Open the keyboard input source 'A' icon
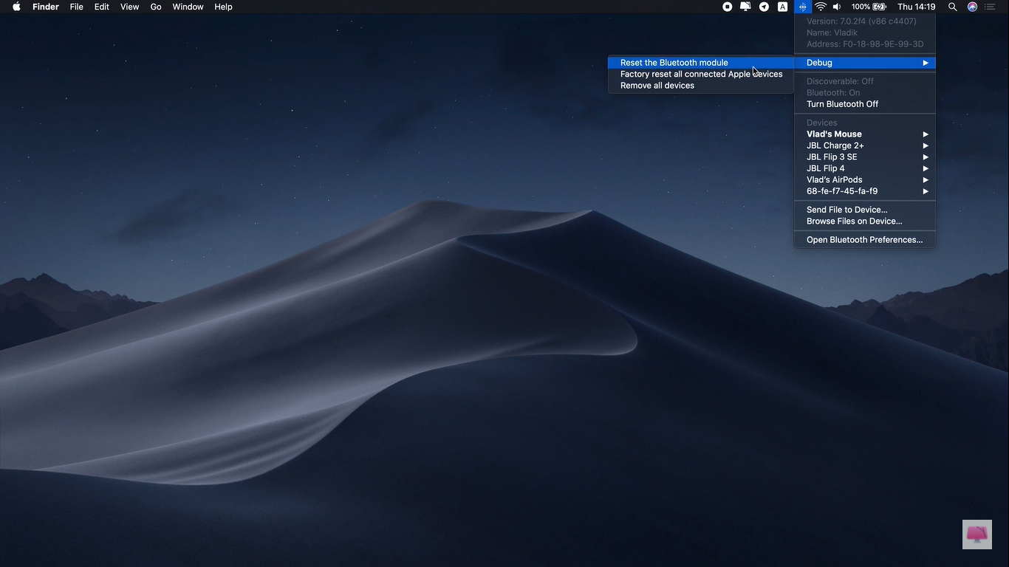The height and width of the screenshot is (567, 1009). [x=783, y=7]
